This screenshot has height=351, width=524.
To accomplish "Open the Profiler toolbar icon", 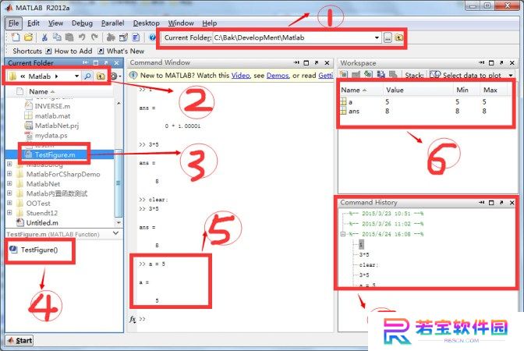I will click(136, 37).
